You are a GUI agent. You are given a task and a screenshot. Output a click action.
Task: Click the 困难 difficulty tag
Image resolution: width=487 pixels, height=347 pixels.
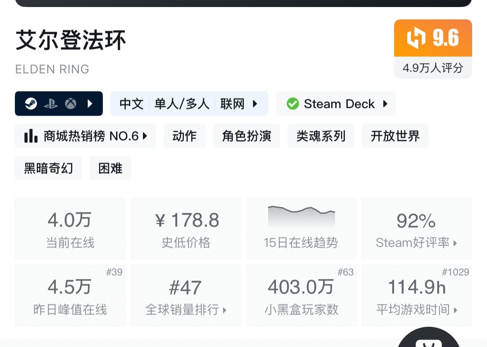pyautogui.click(x=110, y=168)
